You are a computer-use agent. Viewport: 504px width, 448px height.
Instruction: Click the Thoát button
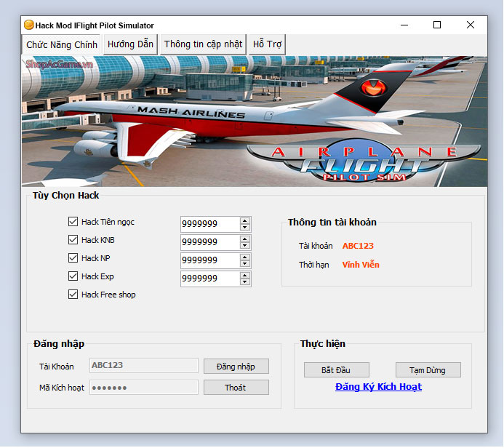[x=236, y=388]
